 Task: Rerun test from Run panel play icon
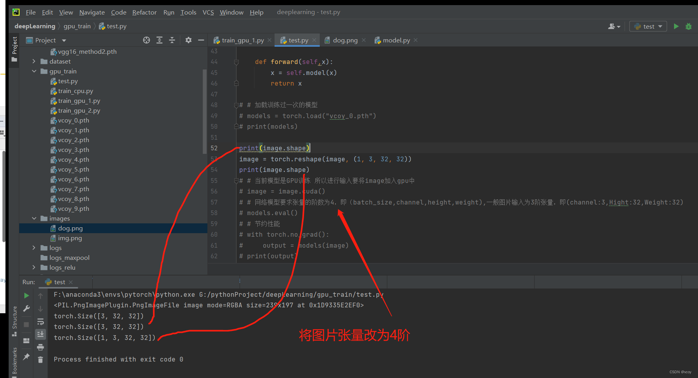[26, 296]
